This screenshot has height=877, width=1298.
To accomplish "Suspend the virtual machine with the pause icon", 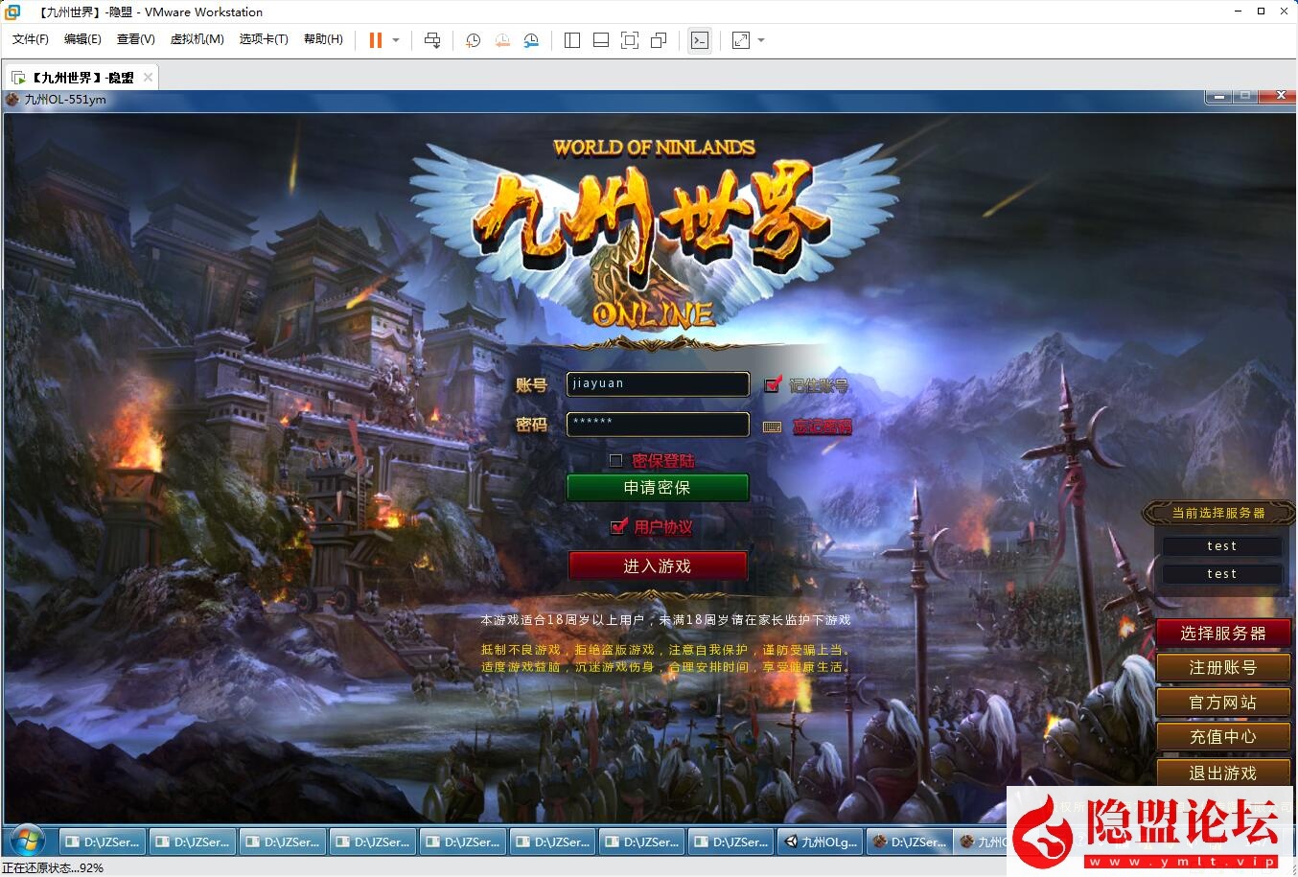I will point(374,40).
